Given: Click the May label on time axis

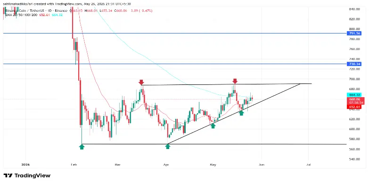Looking at the screenshot, I should coord(213,165).
